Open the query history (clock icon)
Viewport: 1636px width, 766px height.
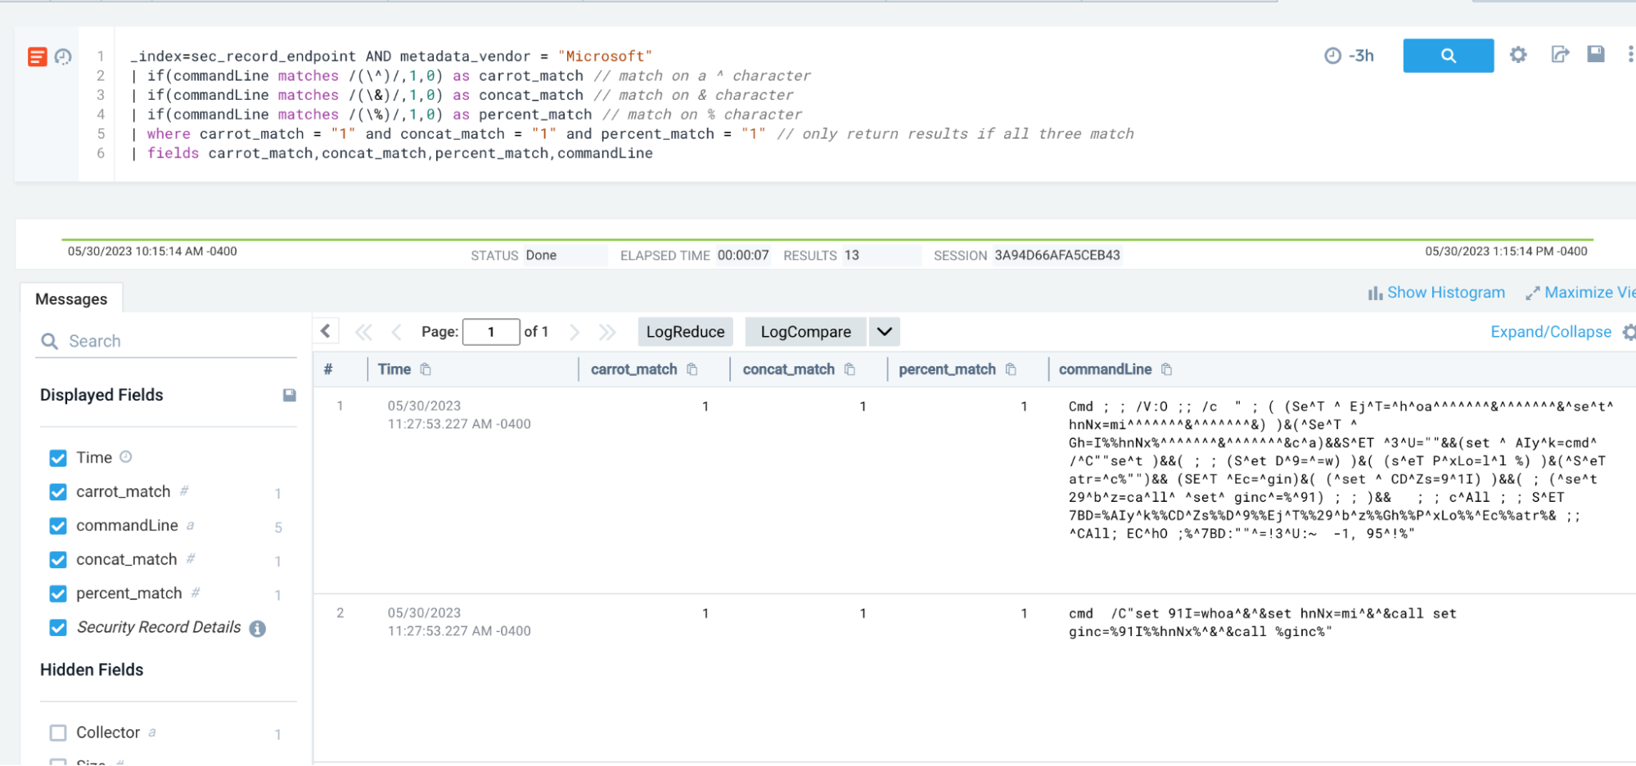(x=64, y=56)
